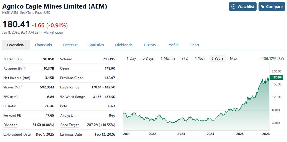
Task: Click the Buy analyst rating
Action: coord(112,116)
